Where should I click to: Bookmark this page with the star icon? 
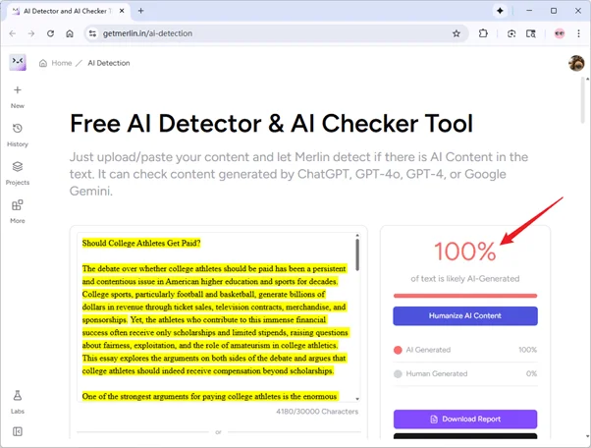(x=457, y=33)
